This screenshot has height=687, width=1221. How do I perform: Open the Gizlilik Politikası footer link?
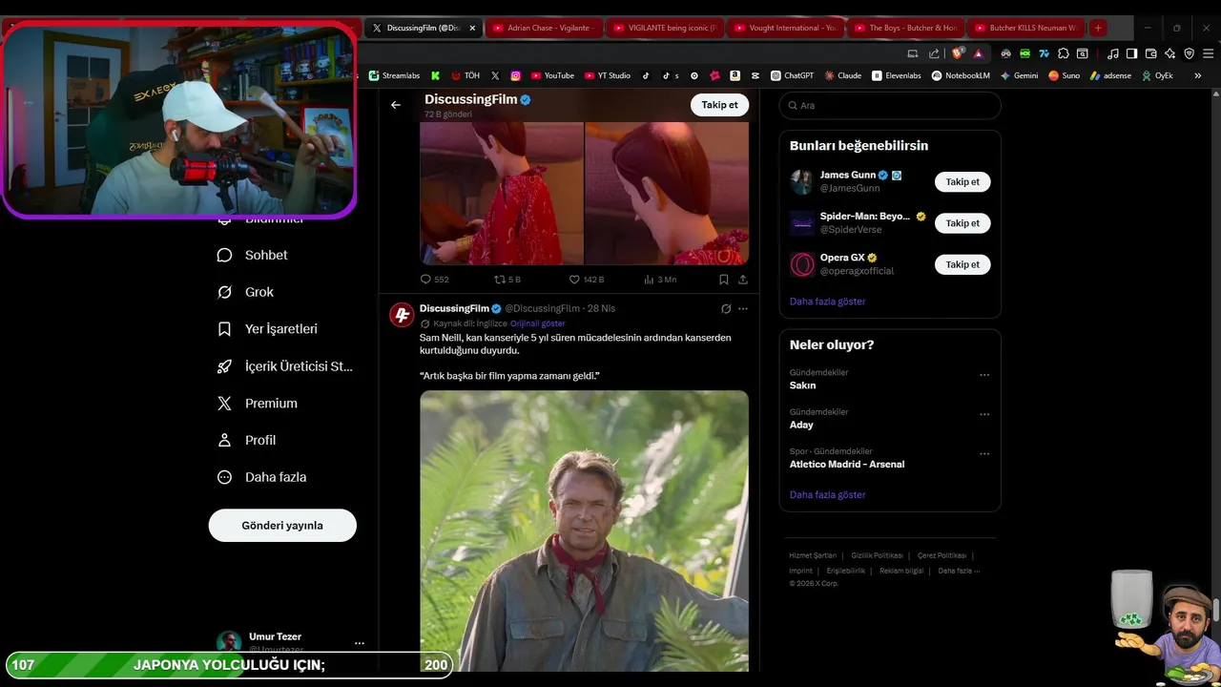877,555
